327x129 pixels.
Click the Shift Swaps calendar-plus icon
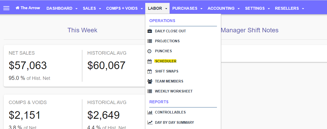pos(150,71)
